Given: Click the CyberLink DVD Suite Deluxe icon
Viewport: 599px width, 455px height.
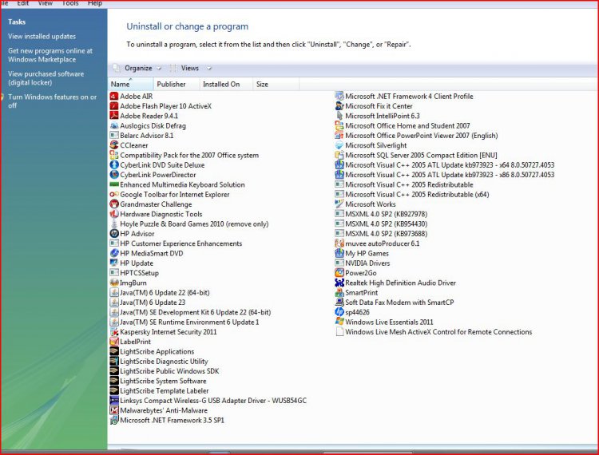Looking at the screenshot, I should [x=114, y=165].
